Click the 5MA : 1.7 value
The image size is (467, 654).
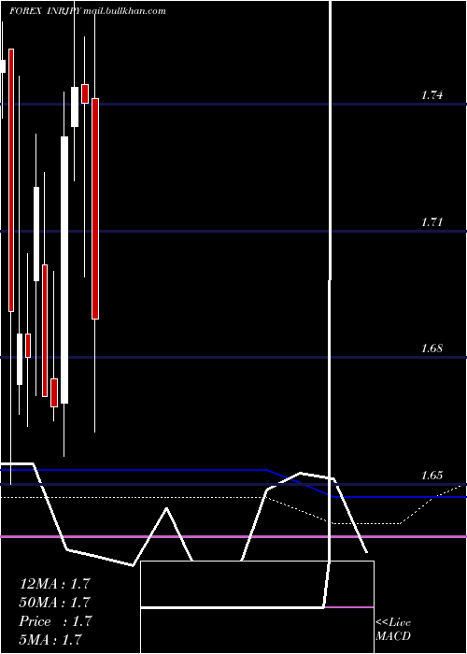[50, 639]
